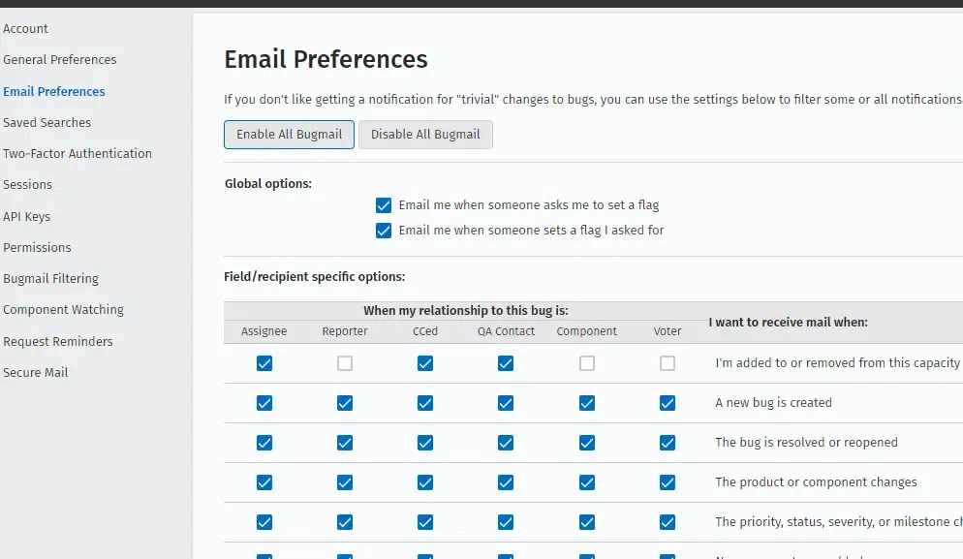The width and height of the screenshot is (963, 559).
Task: Select Two-Factor Authentication in sidebar
Action: point(78,154)
